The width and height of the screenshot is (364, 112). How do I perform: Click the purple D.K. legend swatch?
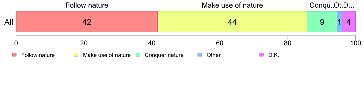(261, 55)
